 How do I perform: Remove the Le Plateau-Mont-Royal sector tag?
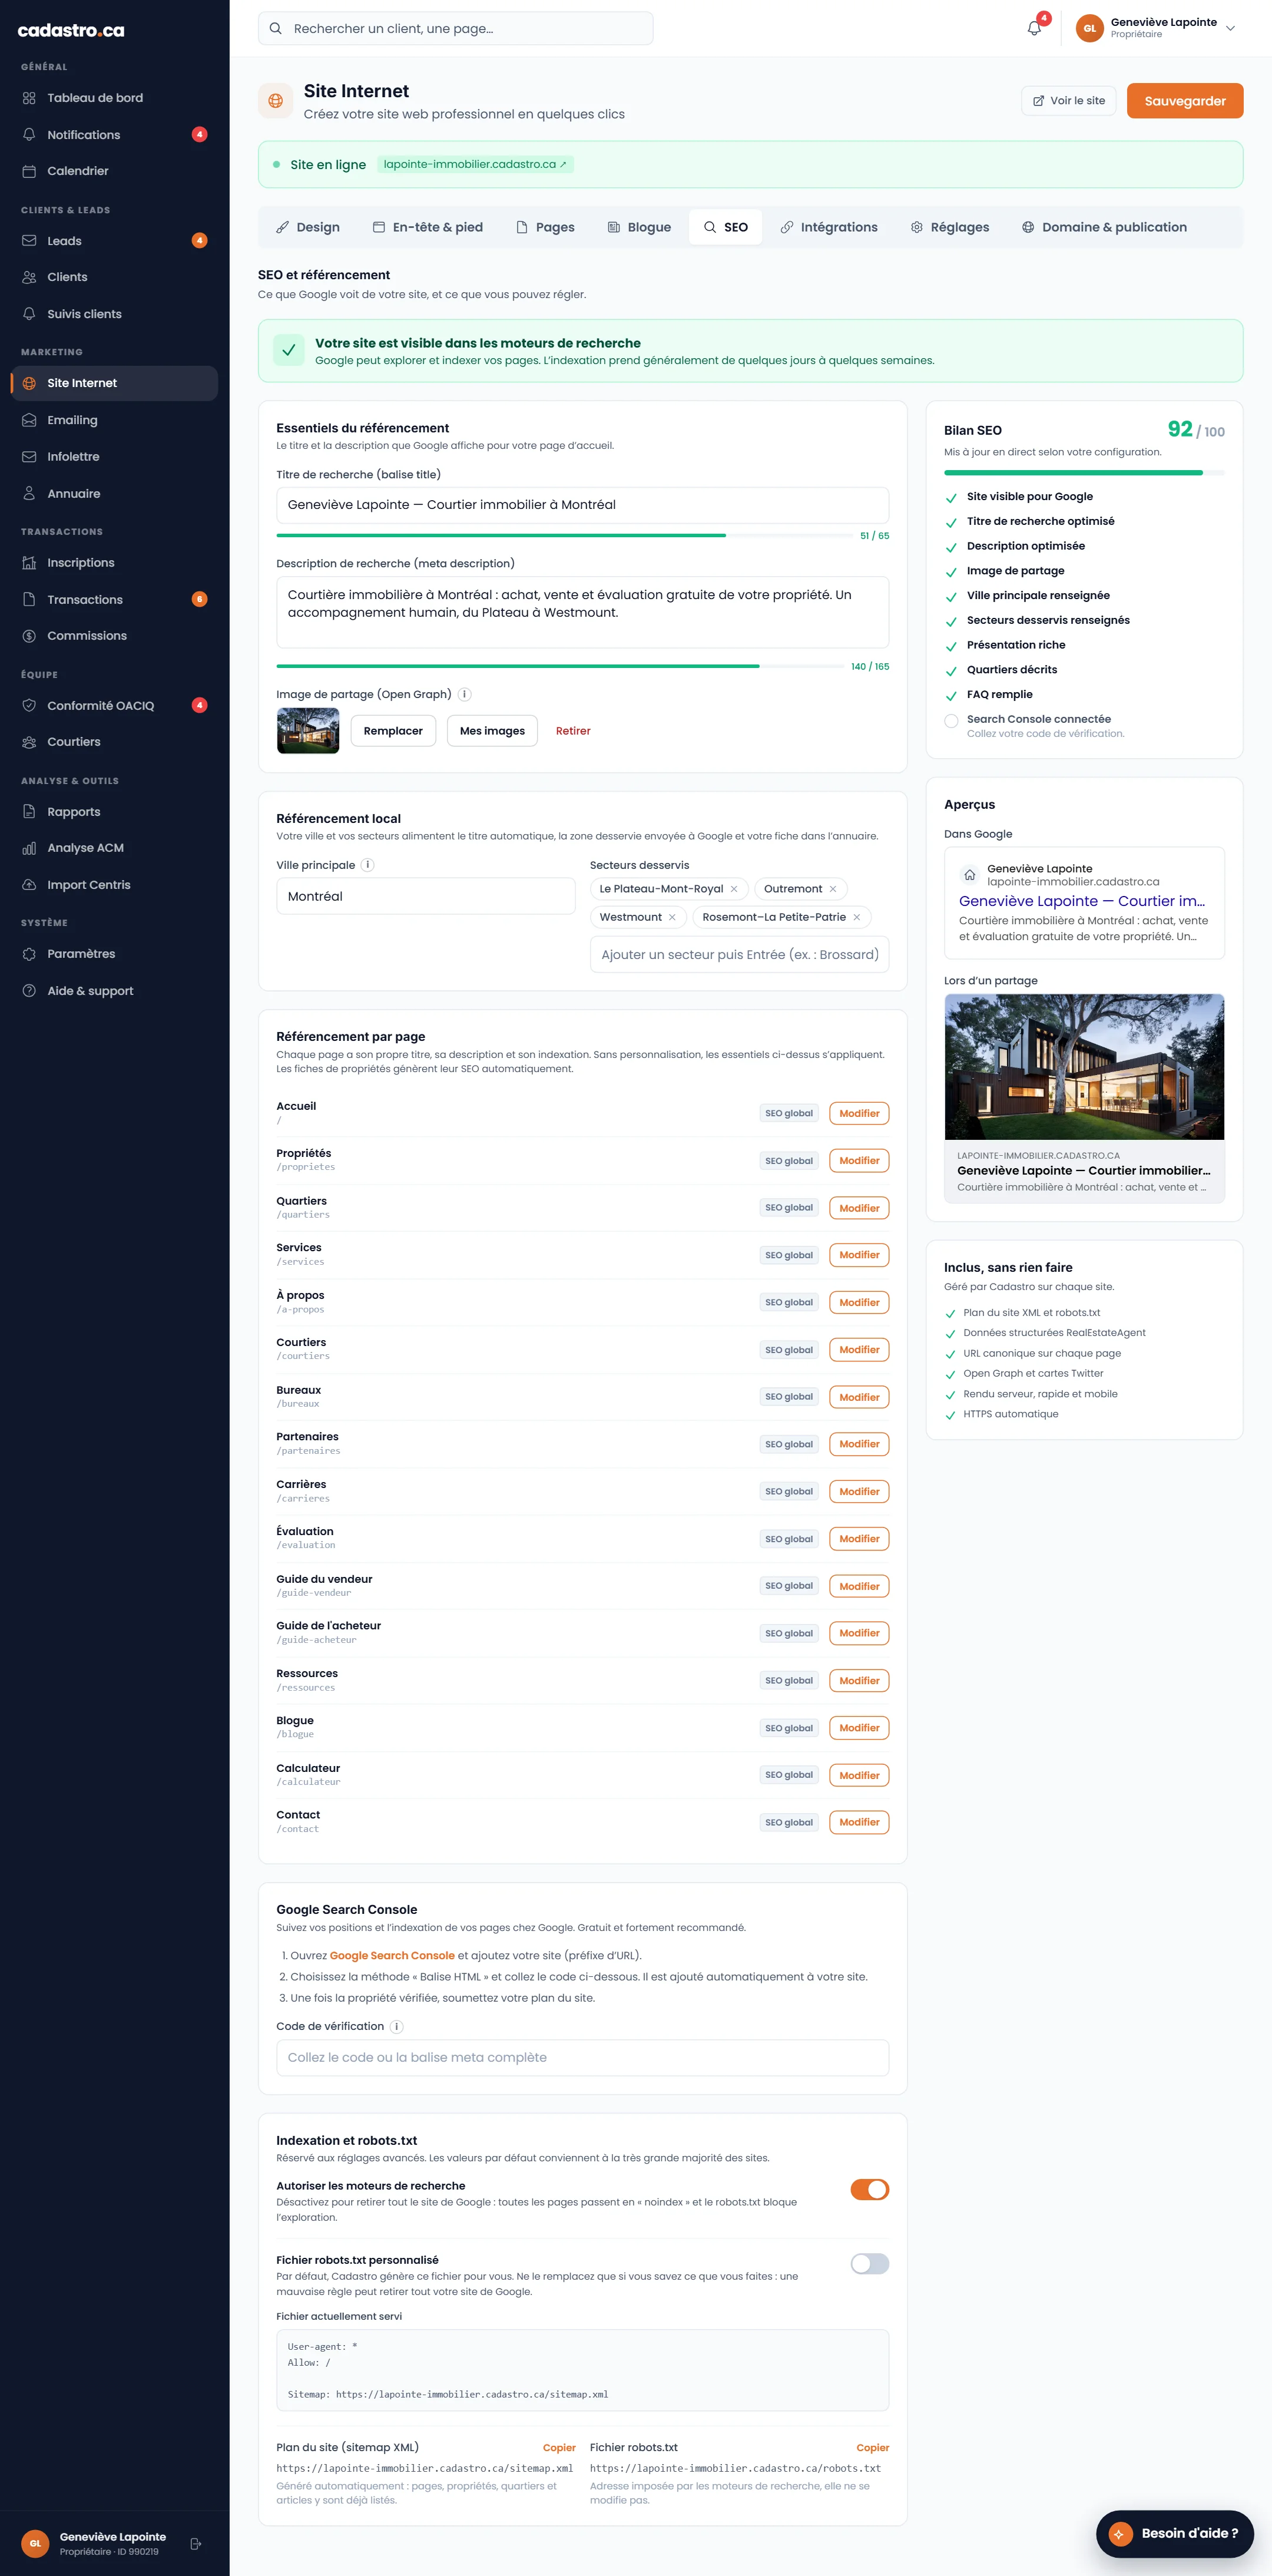click(x=734, y=889)
